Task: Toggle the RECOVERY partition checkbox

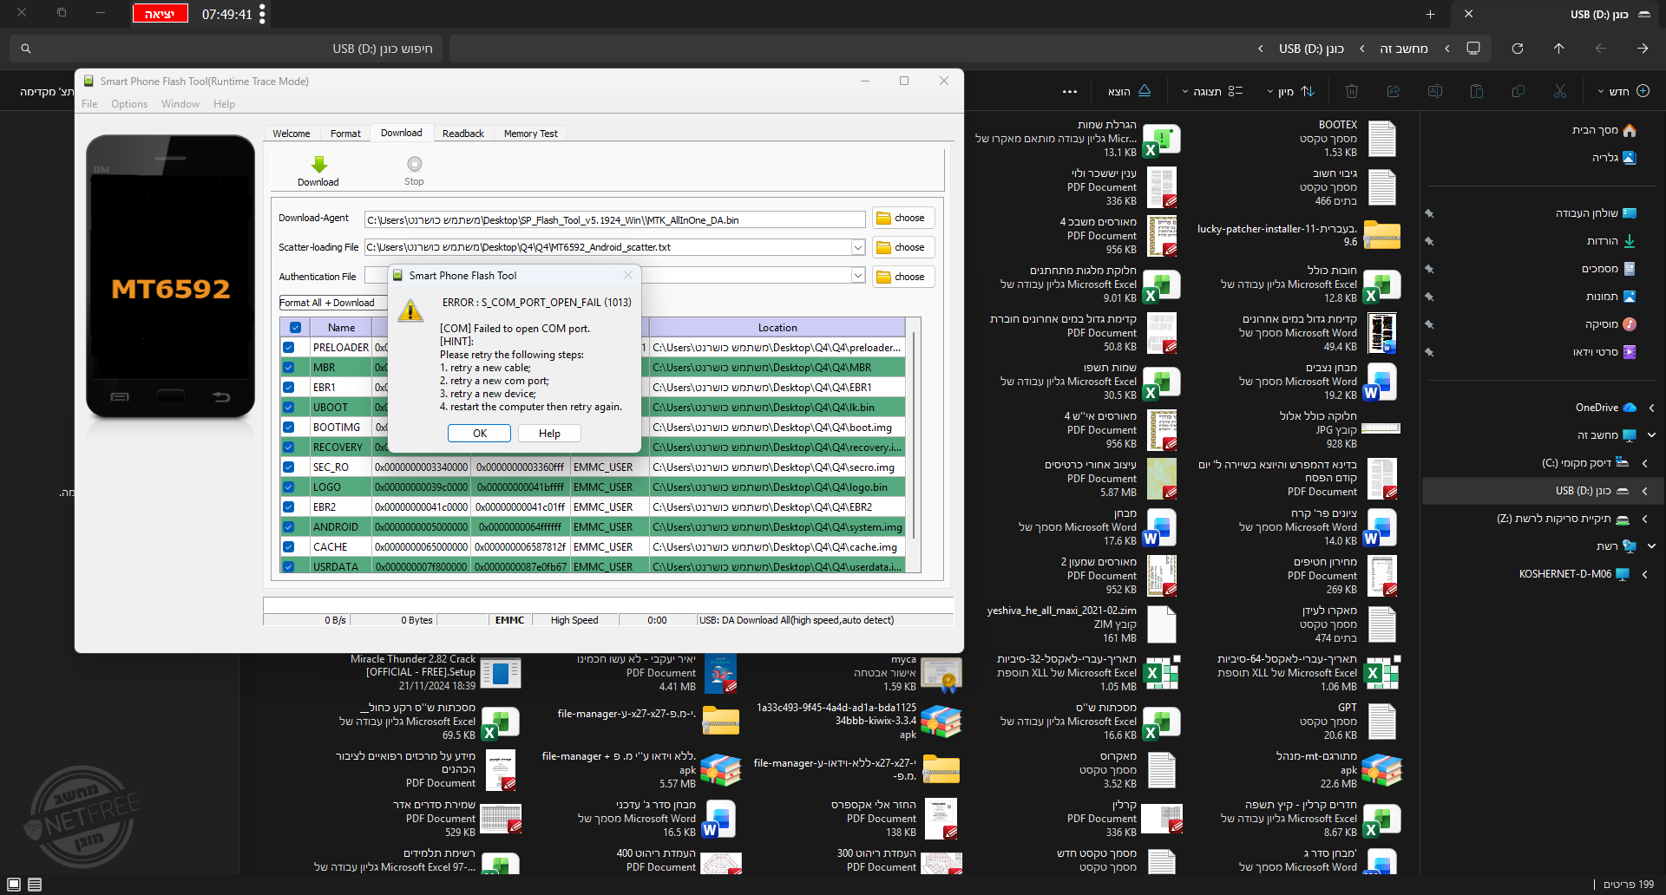Action: click(x=288, y=447)
